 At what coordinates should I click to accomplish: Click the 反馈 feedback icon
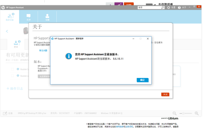coord(5,113)
